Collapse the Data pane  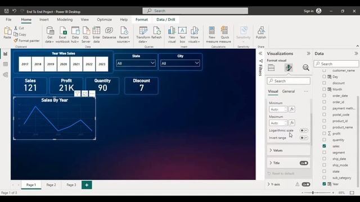pyautogui.click(x=356, y=54)
